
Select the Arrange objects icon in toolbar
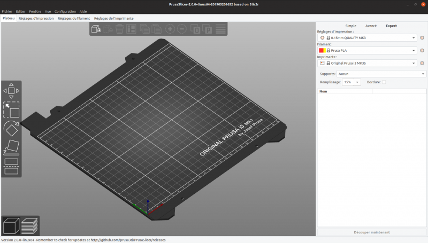click(x=131, y=29)
